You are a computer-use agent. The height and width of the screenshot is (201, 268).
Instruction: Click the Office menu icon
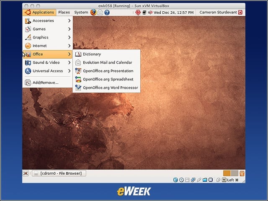point(28,54)
